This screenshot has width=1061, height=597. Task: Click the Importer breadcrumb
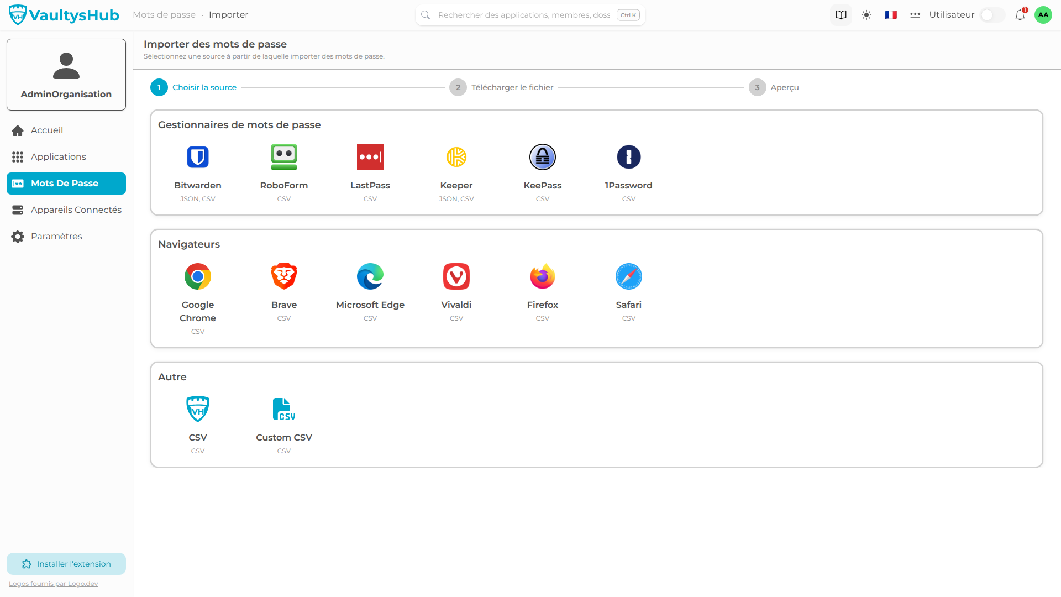(228, 15)
